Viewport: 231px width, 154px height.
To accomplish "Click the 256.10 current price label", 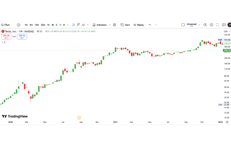I will pos(227,50).
